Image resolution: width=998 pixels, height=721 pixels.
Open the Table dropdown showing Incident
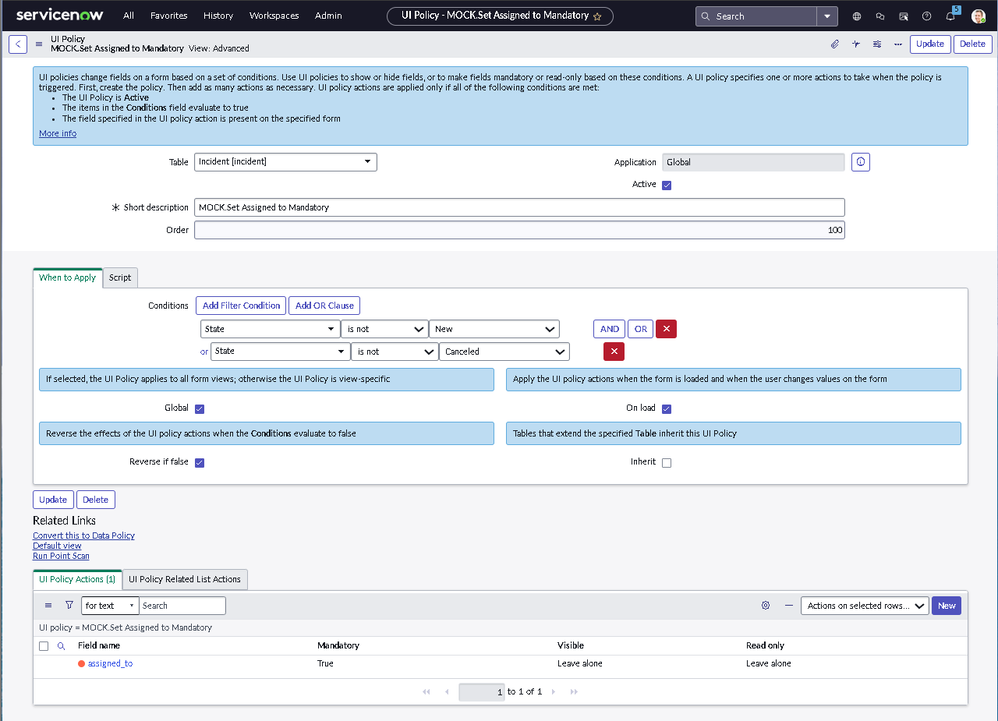click(x=285, y=161)
